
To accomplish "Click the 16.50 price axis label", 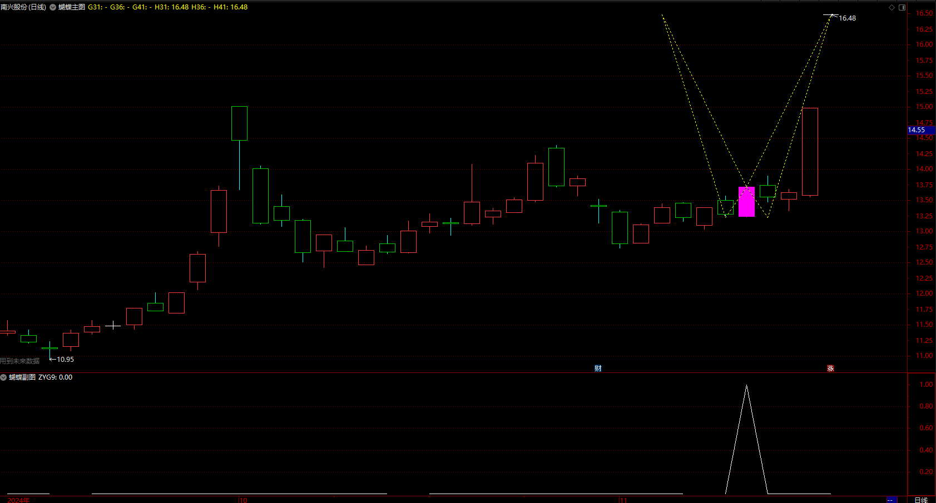I will click(924, 13).
